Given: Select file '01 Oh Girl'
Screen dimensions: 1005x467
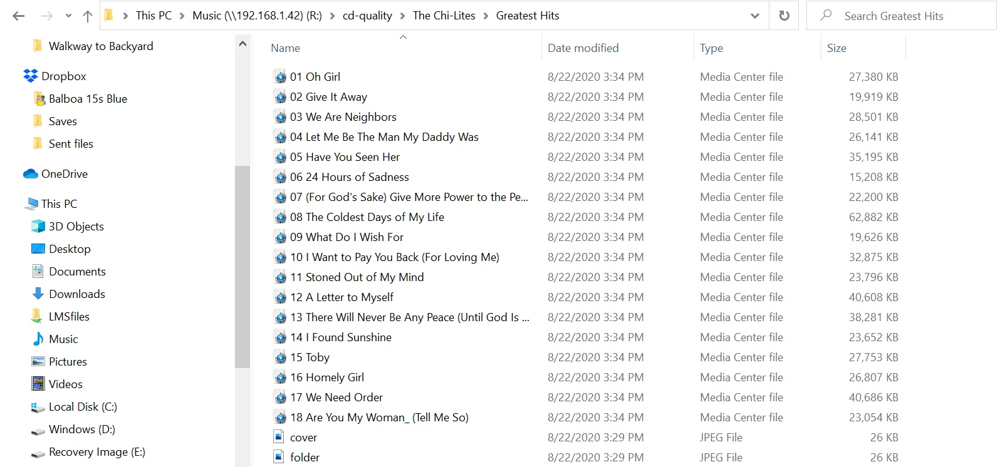Looking at the screenshot, I should (x=315, y=77).
